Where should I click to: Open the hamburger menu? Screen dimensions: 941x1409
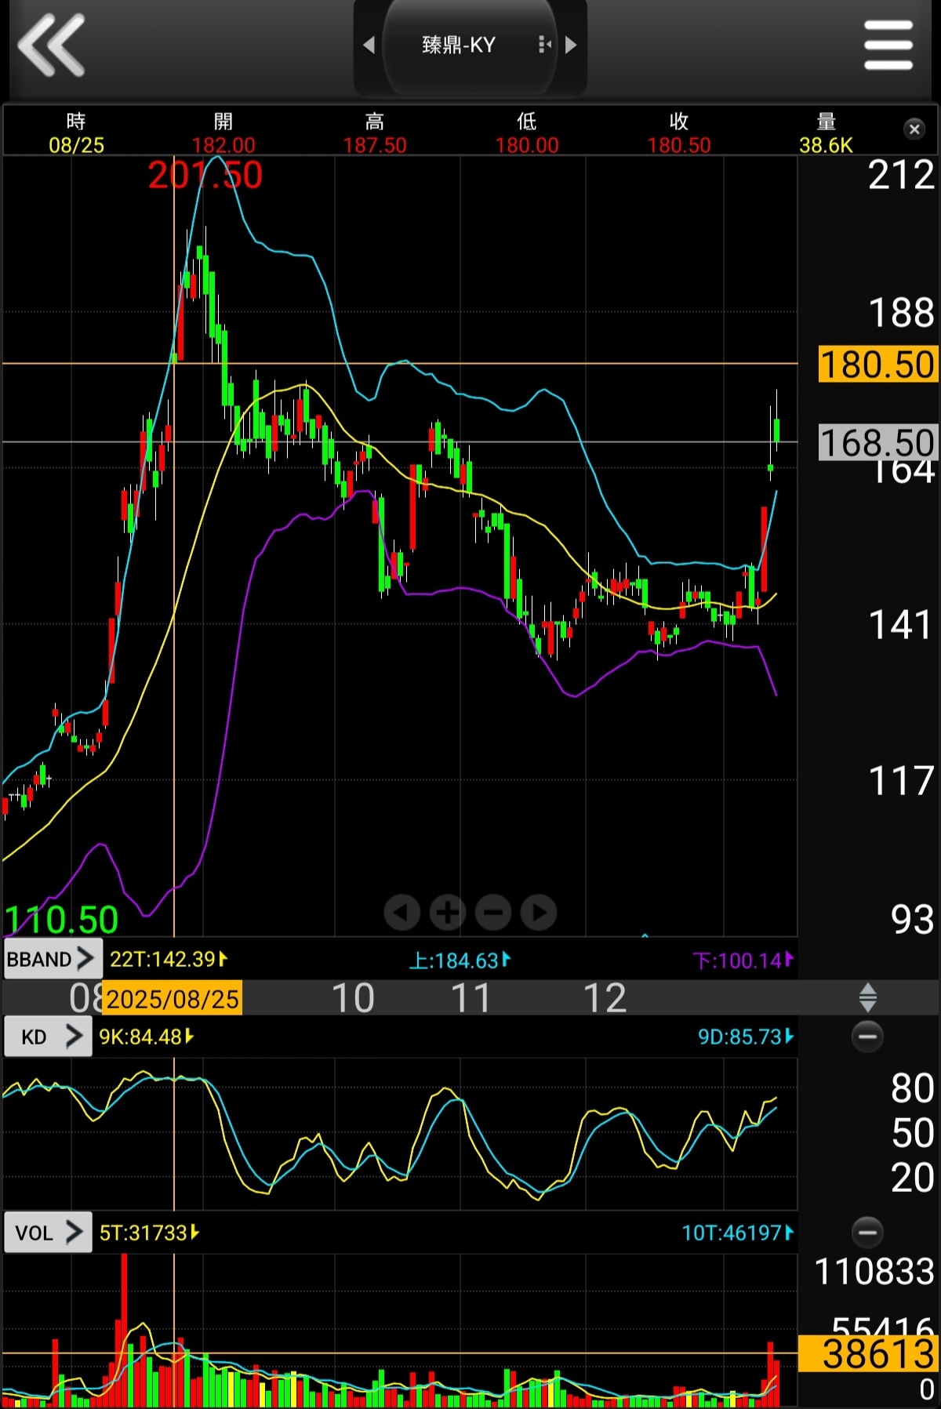click(888, 45)
